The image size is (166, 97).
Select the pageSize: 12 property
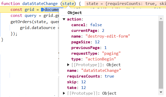click(85, 42)
